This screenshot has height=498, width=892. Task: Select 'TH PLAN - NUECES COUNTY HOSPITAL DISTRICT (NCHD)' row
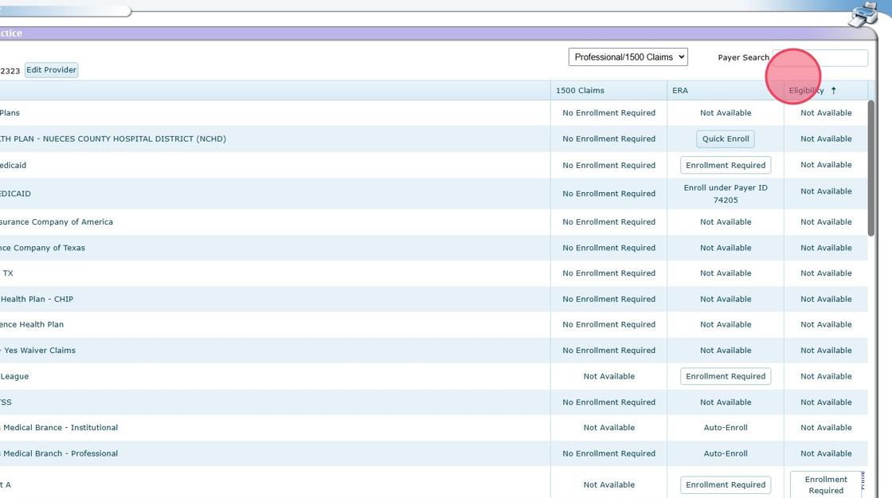click(434, 139)
